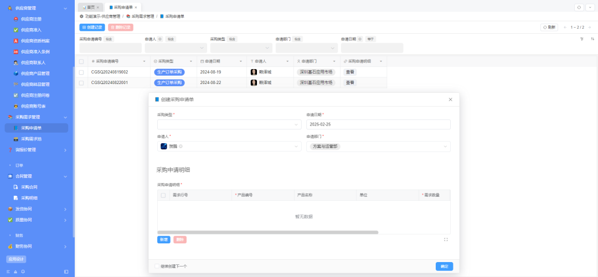Check the 继续创建下一个 checkbox
The width and height of the screenshot is (598, 277).
(x=157, y=266)
